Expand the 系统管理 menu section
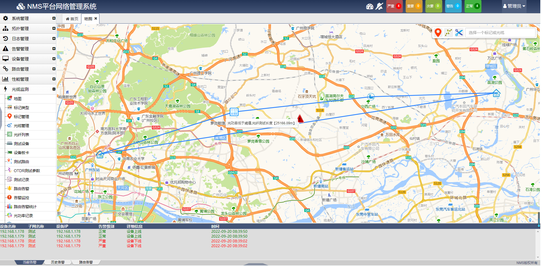Image resolution: width=542 pixels, height=266 pixels. coord(28,19)
